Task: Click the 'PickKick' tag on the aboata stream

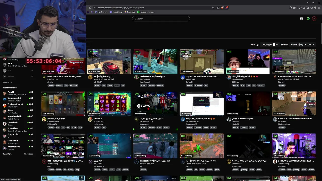Action: click(74, 85)
